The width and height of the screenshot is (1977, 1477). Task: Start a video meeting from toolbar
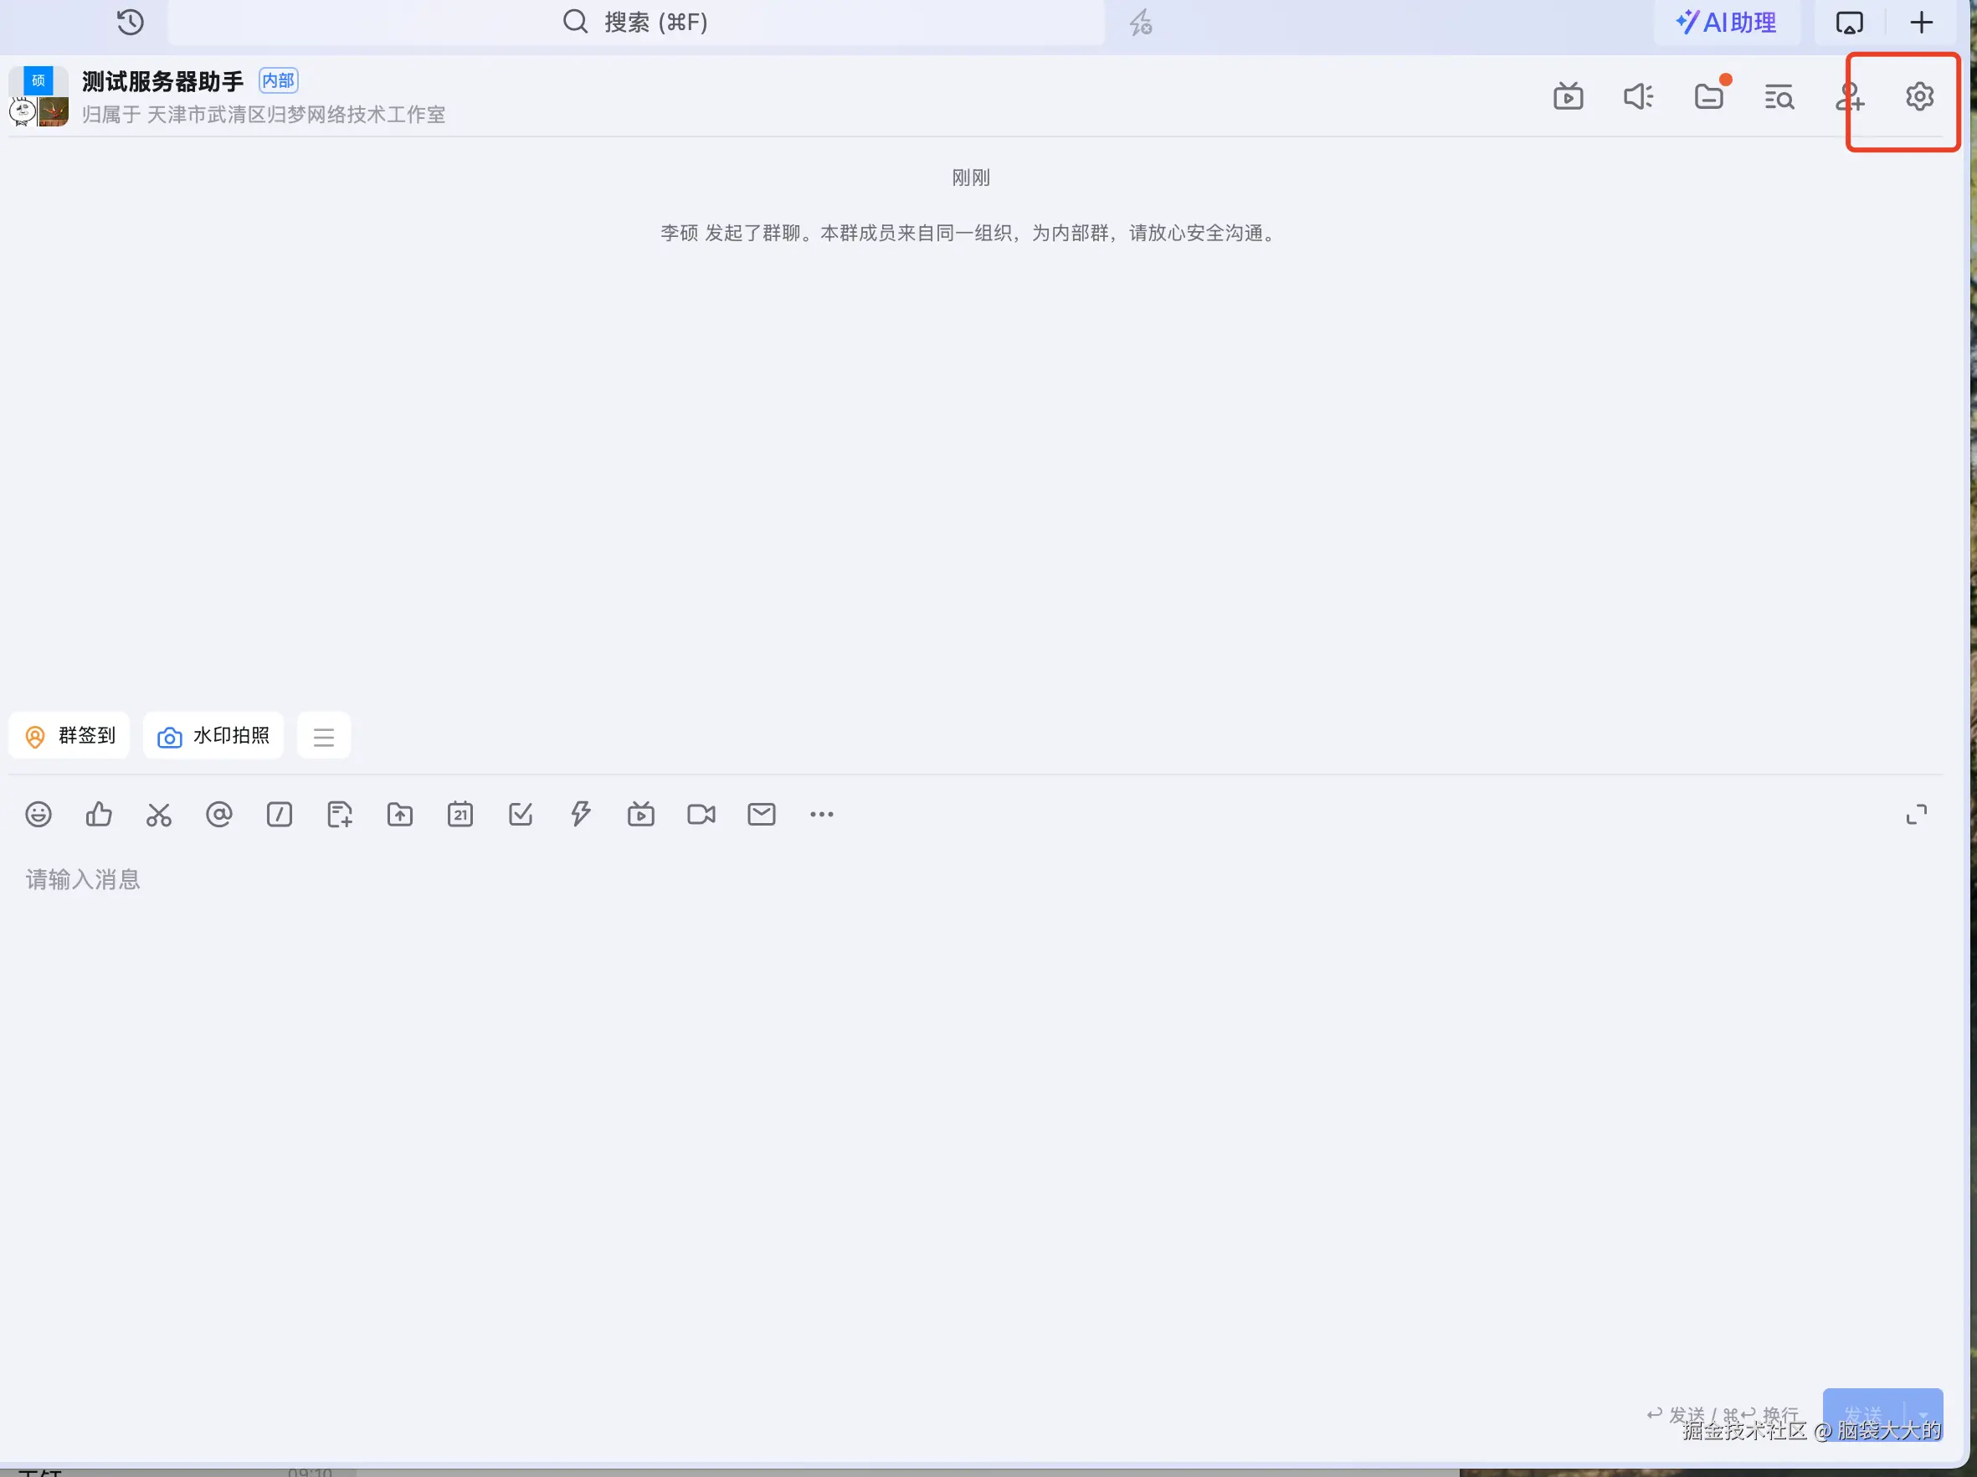click(x=701, y=815)
